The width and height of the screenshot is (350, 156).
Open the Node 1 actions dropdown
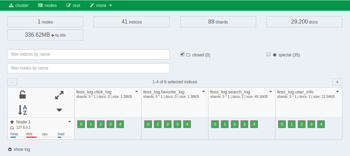pyautogui.click(x=70, y=122)
